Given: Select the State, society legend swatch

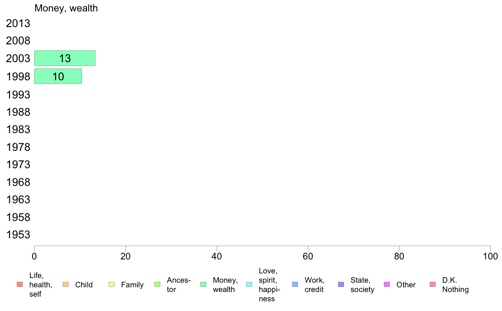Looking at the screenshot, I should coord(341,284).
